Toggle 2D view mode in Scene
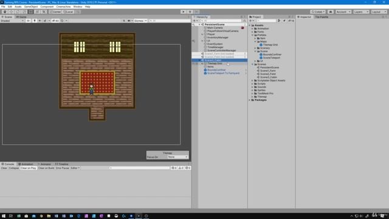Screen dimensions: 389x219 click(29, 21)
